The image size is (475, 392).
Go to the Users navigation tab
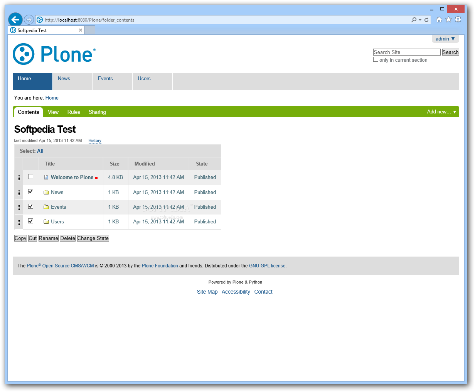click(152, 82)
